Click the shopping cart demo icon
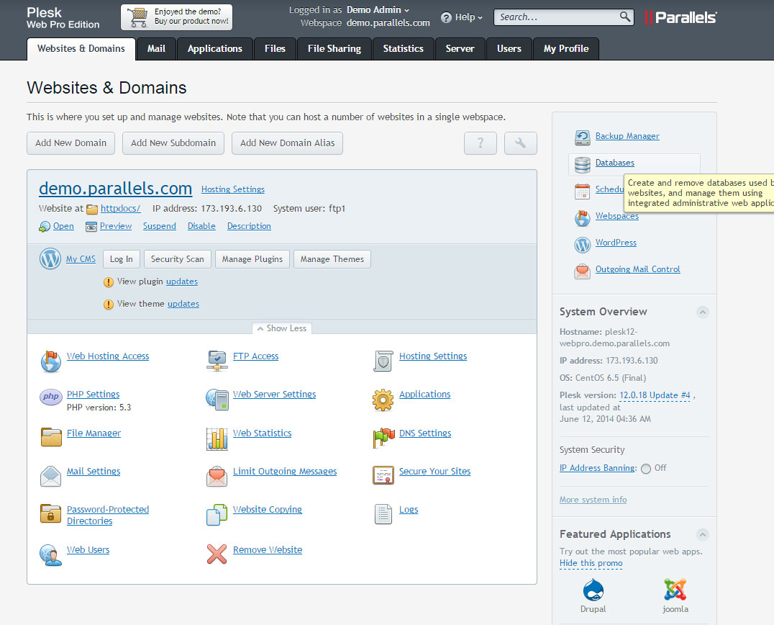Screen dimensions: 774x625 pos(137,17)
